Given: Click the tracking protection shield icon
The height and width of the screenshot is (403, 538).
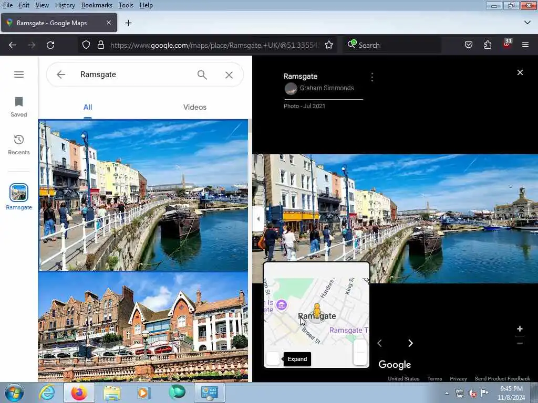Looking at the screenshot, I should [86, 45].
